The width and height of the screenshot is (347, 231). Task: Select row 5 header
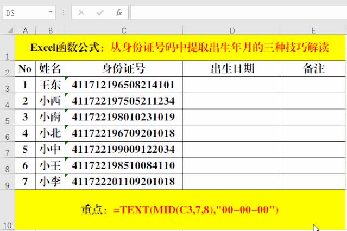(7, 117)
